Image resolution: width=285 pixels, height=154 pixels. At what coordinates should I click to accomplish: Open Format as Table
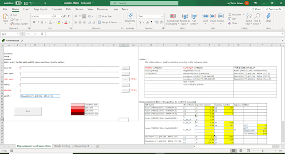(185, 19)
